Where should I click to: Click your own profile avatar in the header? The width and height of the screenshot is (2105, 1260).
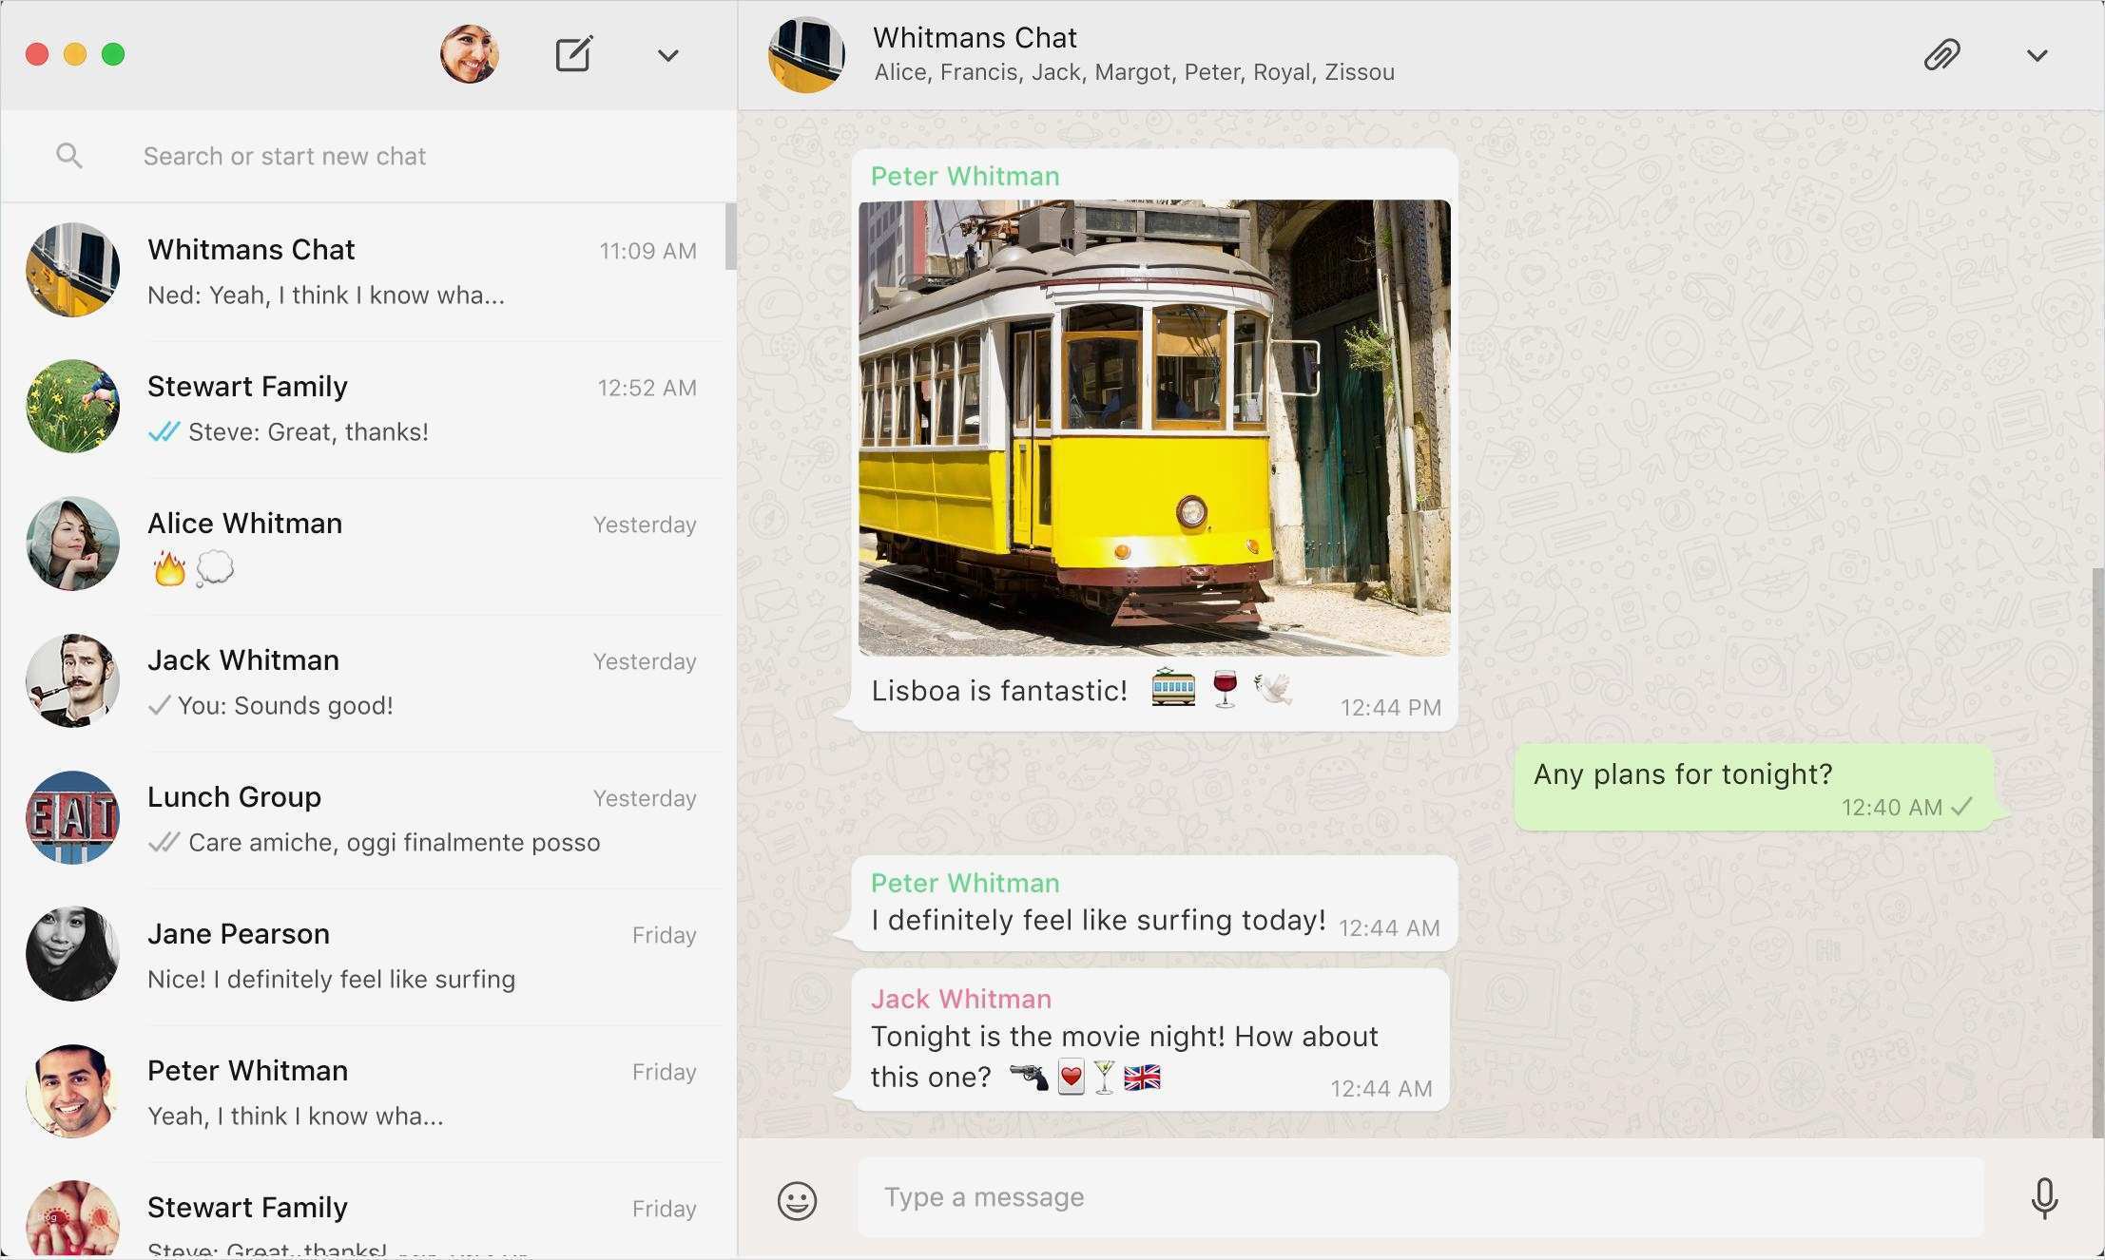(x=470, y=54)
